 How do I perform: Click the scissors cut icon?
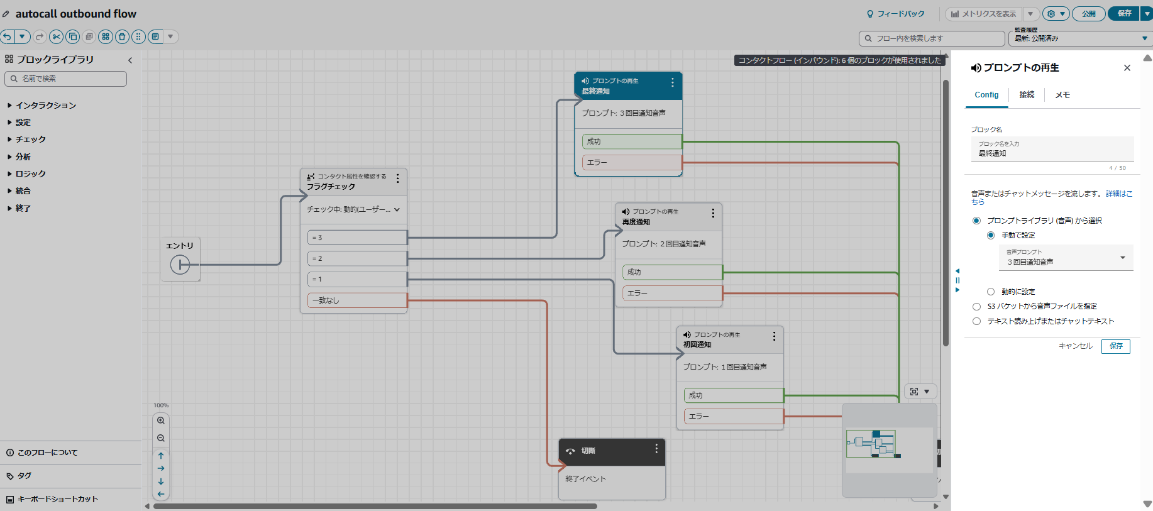point(57,36)
